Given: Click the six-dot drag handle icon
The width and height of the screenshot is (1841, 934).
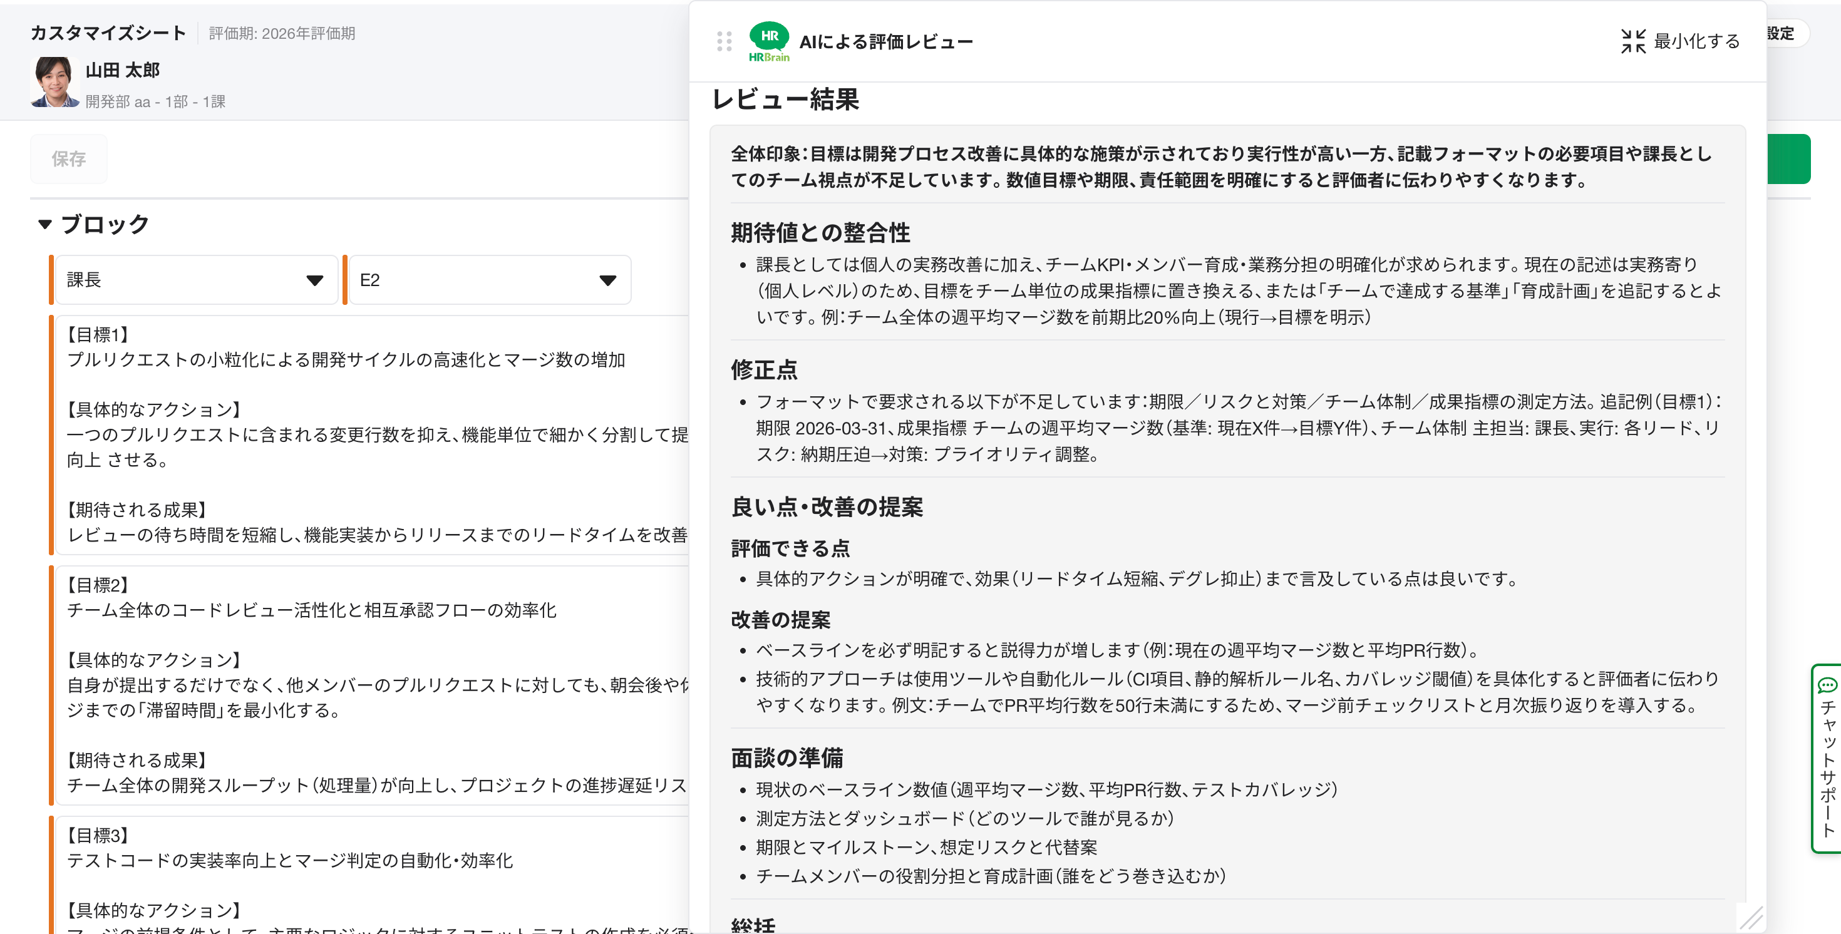Looking at the screenshot, I should [724, 41].
